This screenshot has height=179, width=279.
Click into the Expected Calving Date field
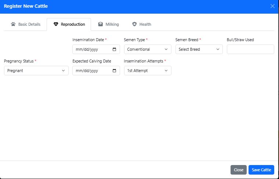(x=92, y=71)
